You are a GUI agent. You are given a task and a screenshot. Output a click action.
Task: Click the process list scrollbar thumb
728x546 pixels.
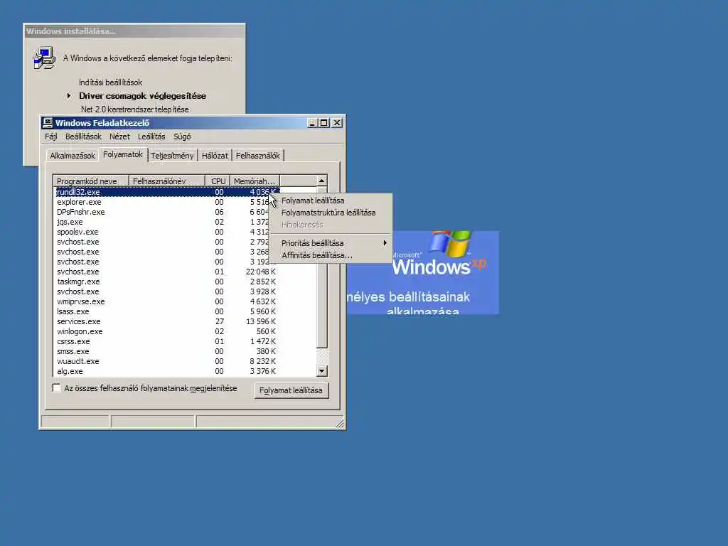[x=322, y=267]
